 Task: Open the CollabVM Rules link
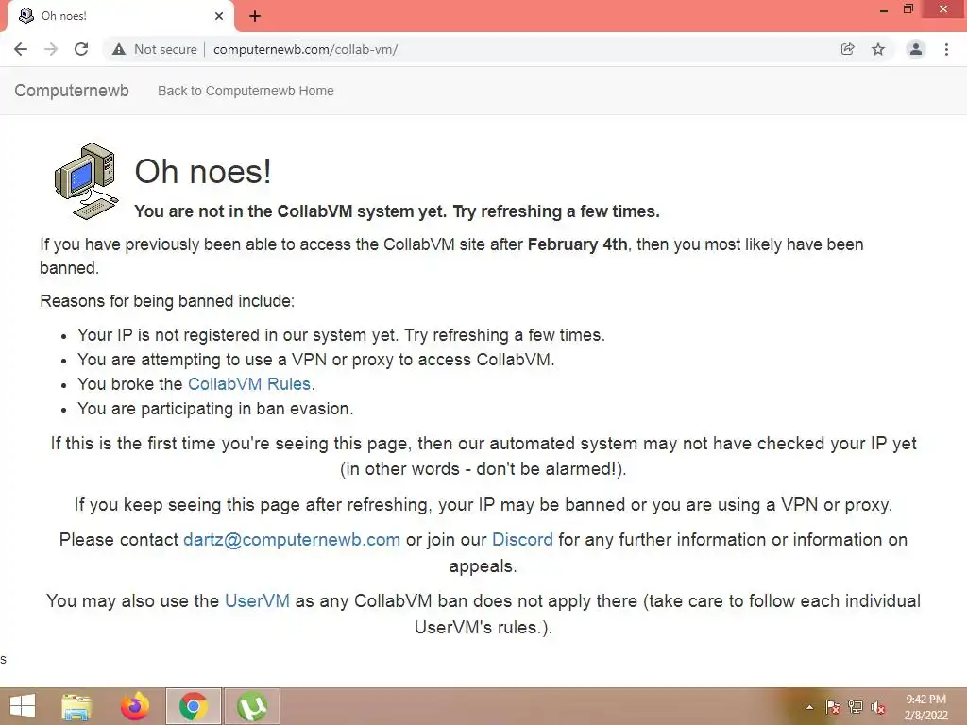point(248,384)
